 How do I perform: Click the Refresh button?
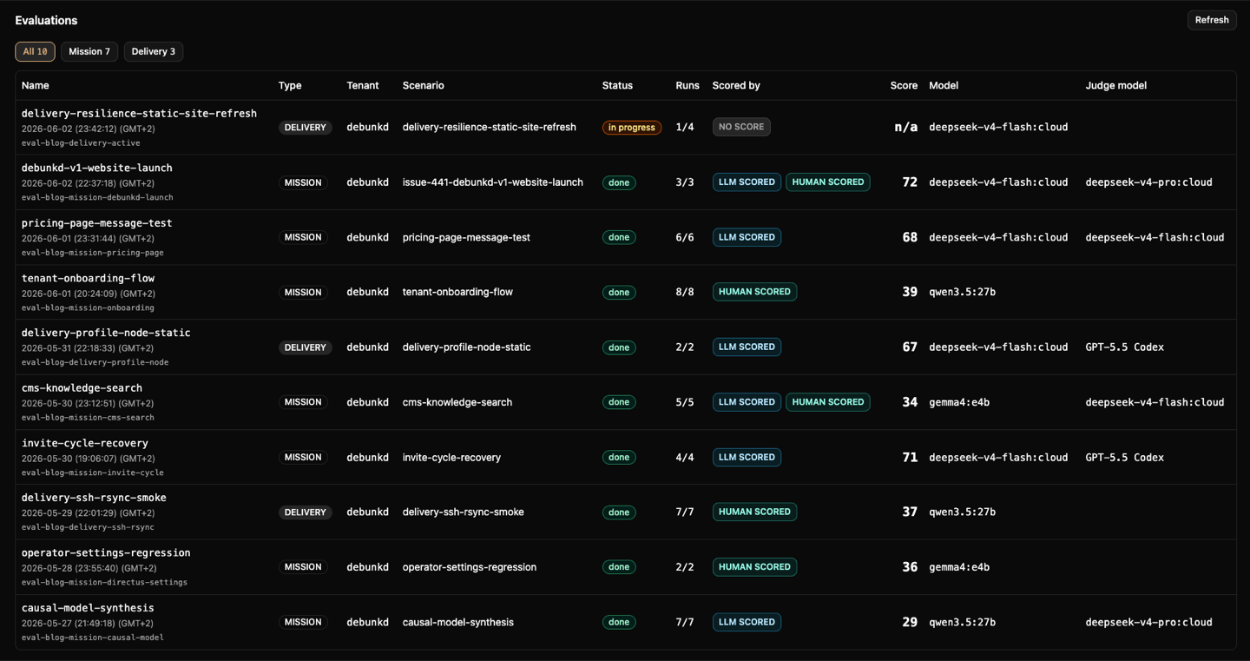[x=1212, y=20]
